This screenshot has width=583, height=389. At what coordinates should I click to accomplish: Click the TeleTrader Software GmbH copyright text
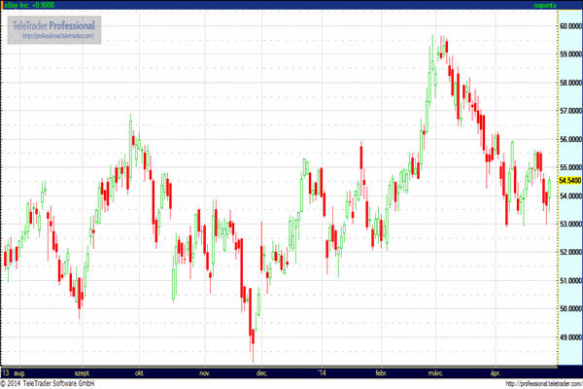[48, 383]
